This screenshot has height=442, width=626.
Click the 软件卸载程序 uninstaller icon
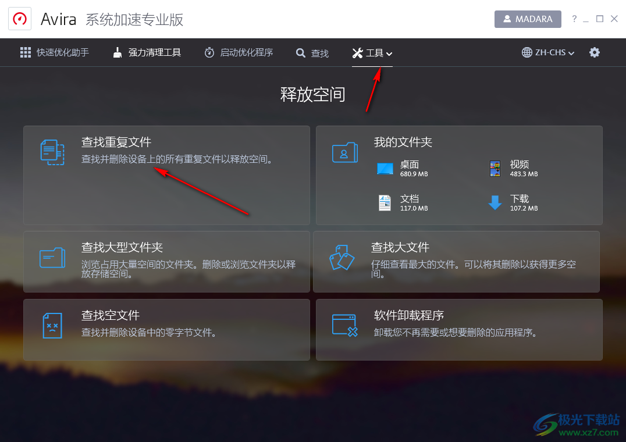coord(344,326)
